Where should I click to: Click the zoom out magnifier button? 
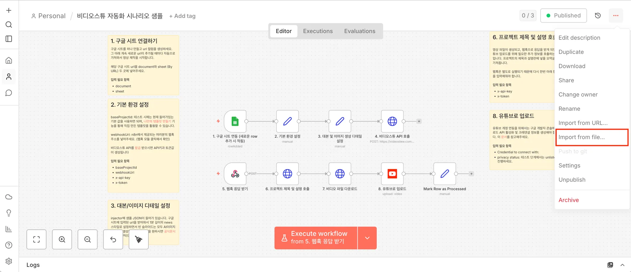pyautogui.click(x=88, y=239)
